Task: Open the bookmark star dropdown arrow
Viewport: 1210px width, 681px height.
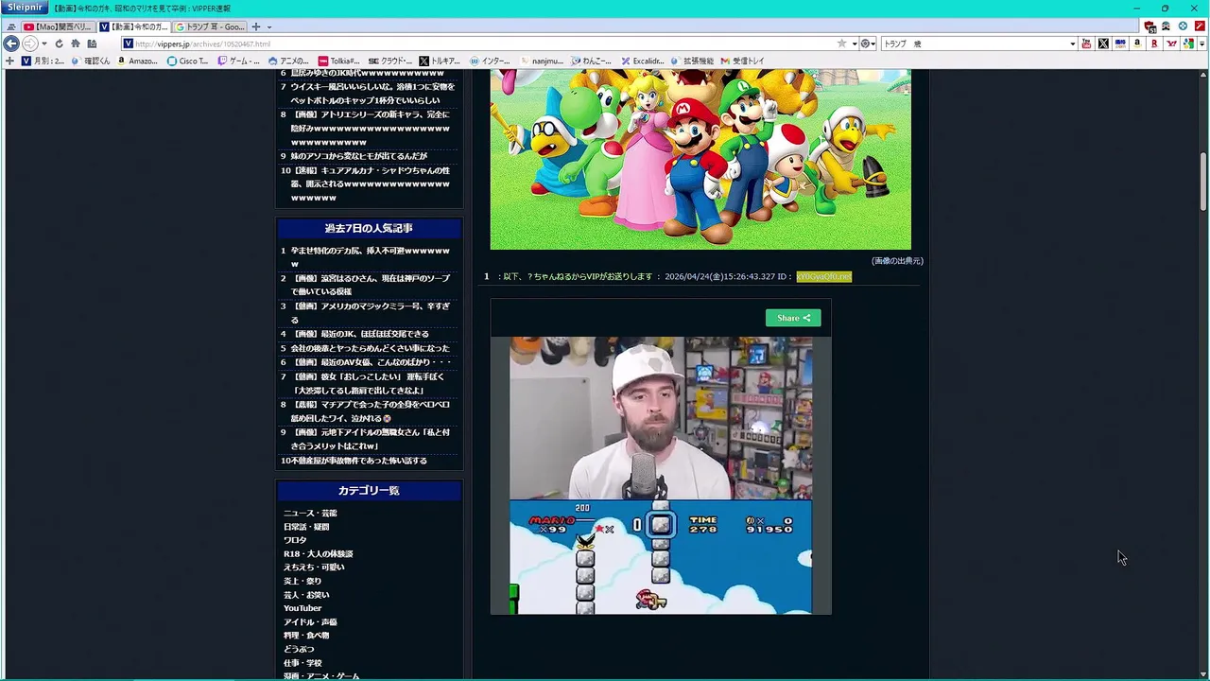Action: (x=854, y=44)
